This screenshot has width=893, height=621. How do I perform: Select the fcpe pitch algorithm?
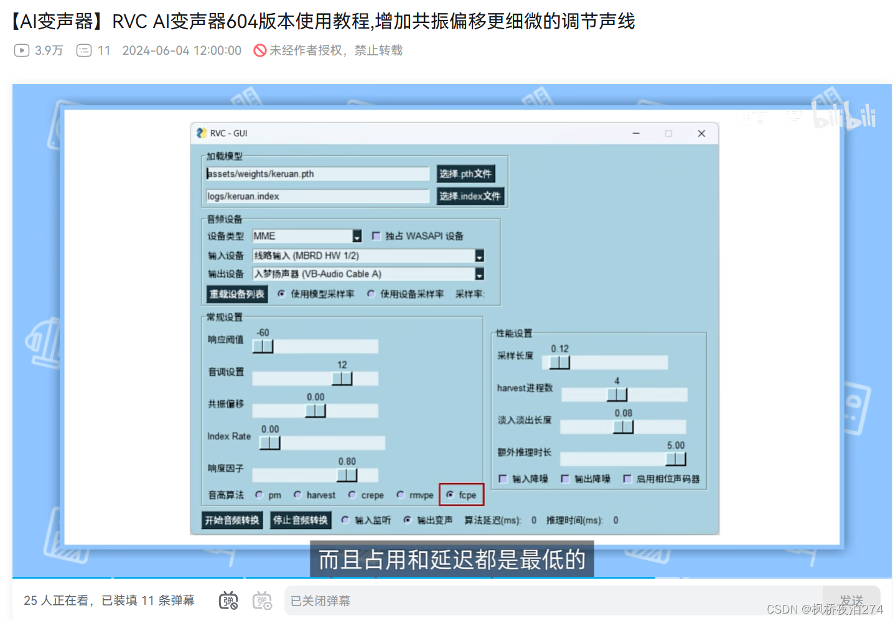tap(450, 494)
